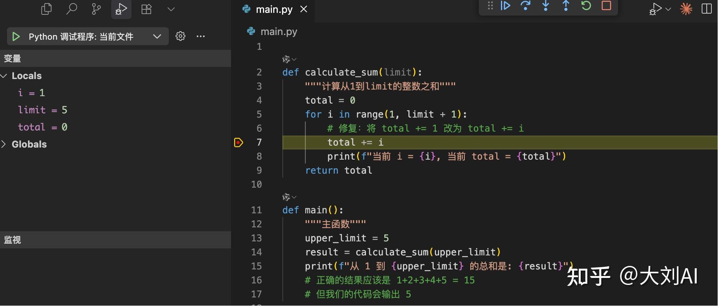
Task: Click def main(): on line 11
Action: click(x=313, y=210)
